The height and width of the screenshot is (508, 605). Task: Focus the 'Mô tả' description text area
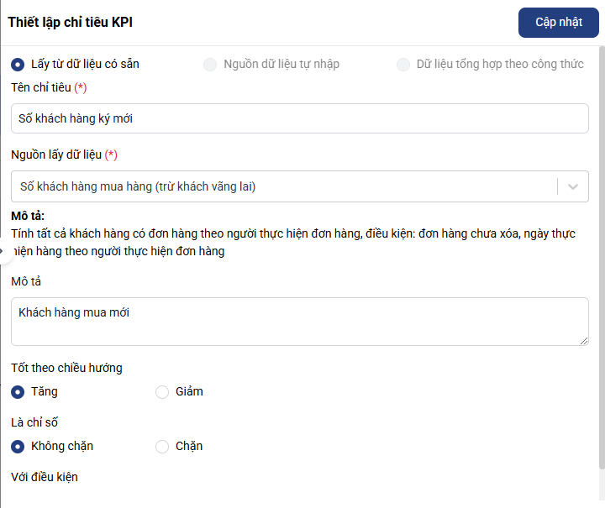coord(299,321)
